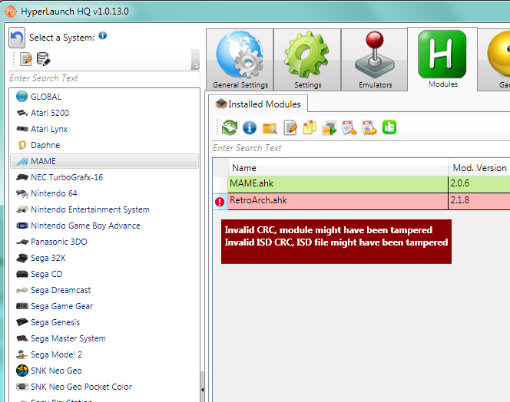Click the document with gear icon
The width and height of the screenshot is (510, 402).
pos(369,127)
